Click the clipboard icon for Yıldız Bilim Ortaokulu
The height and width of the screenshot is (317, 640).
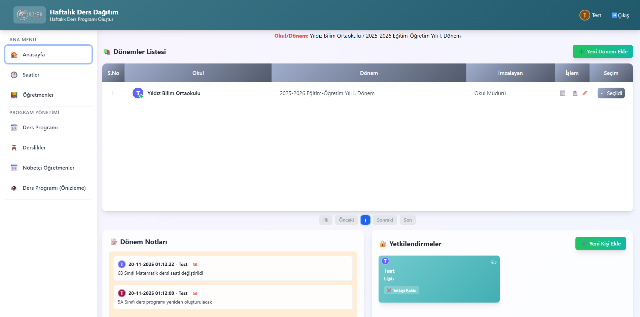point(575,93)
